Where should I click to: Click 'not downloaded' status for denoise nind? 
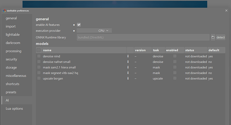(196, 56)
